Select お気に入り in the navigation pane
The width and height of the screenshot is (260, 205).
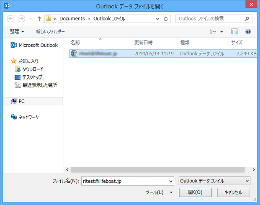pyautogui.click(x=28, y=61)
